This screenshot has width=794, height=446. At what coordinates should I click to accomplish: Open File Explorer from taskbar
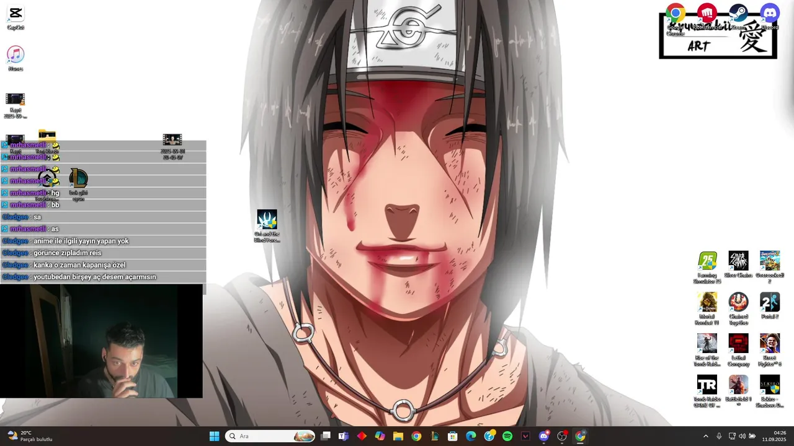[x=398, y=436]
